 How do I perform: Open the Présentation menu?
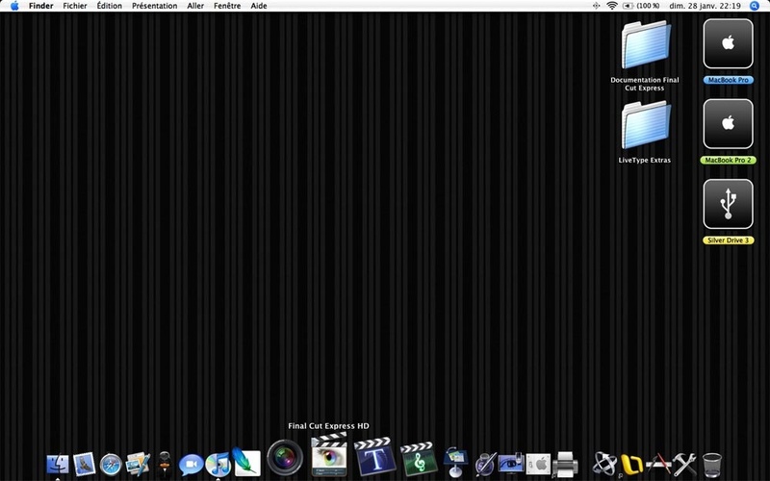(x=155, y=6)
